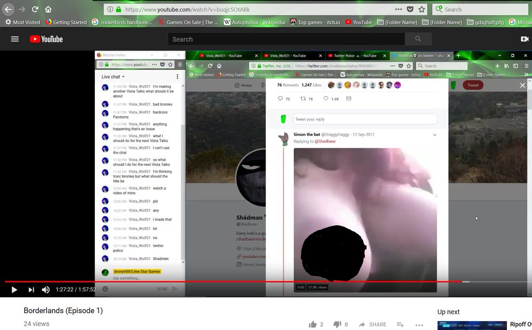Click the SHARE button
Screen dimensions: 532x330
point(373,324)
